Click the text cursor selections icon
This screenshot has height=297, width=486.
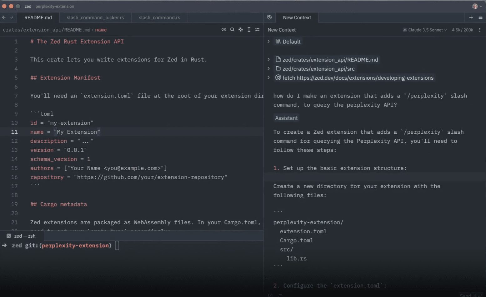click(249, 30)
